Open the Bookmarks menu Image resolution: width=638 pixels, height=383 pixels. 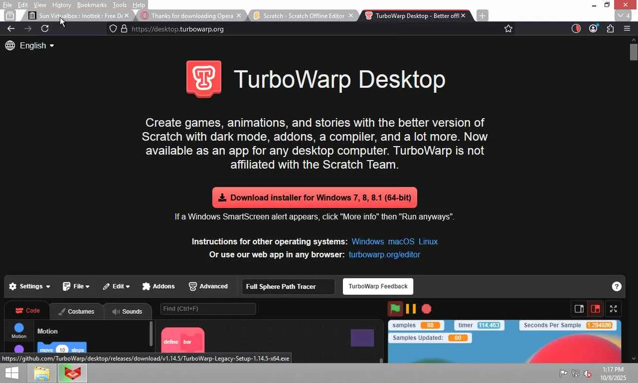pos(92,5)
